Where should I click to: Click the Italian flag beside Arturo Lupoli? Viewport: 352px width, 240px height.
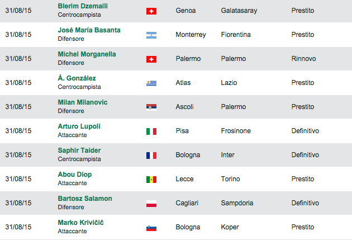coord(151,131)
